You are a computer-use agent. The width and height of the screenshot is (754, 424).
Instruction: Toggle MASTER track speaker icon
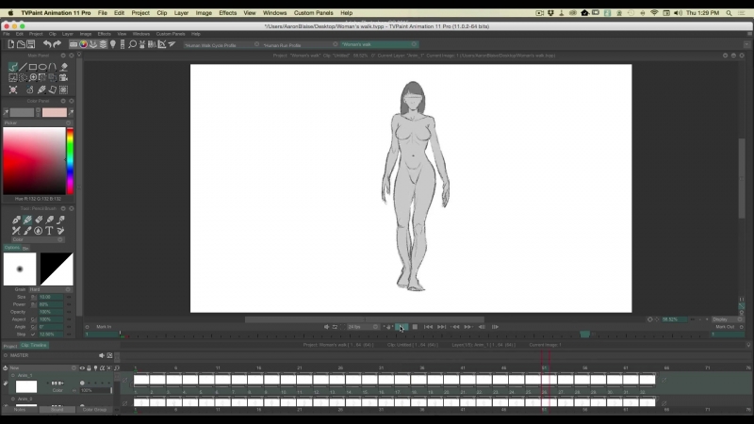(x=102, y=356)
